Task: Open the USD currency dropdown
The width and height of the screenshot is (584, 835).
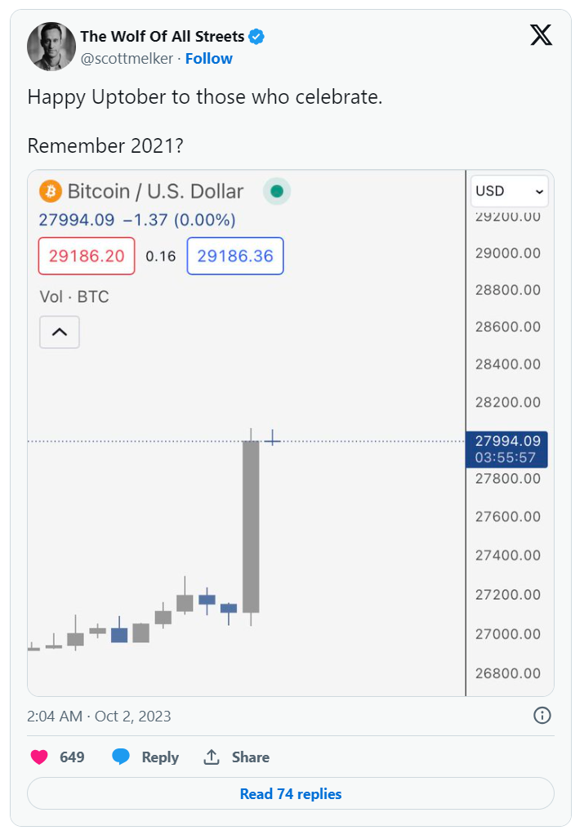Action: [x=510, y=191]
